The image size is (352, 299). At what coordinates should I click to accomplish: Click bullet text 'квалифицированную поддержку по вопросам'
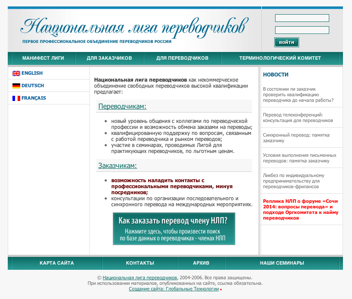click(x=181, y=136)
